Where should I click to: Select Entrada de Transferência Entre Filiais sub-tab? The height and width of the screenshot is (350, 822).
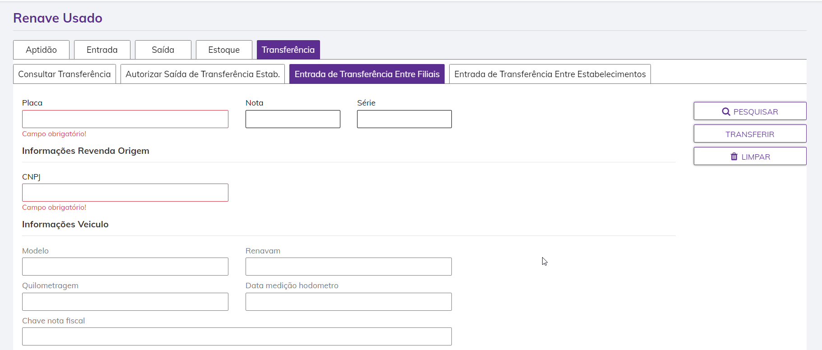coord(367,74)
